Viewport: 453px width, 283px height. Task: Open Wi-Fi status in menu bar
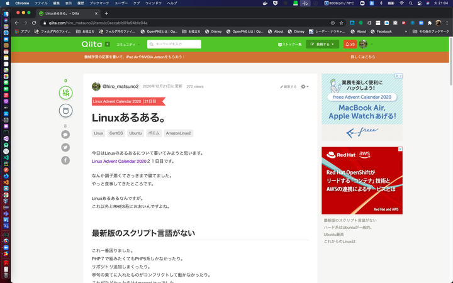click(x=401, y=3)
